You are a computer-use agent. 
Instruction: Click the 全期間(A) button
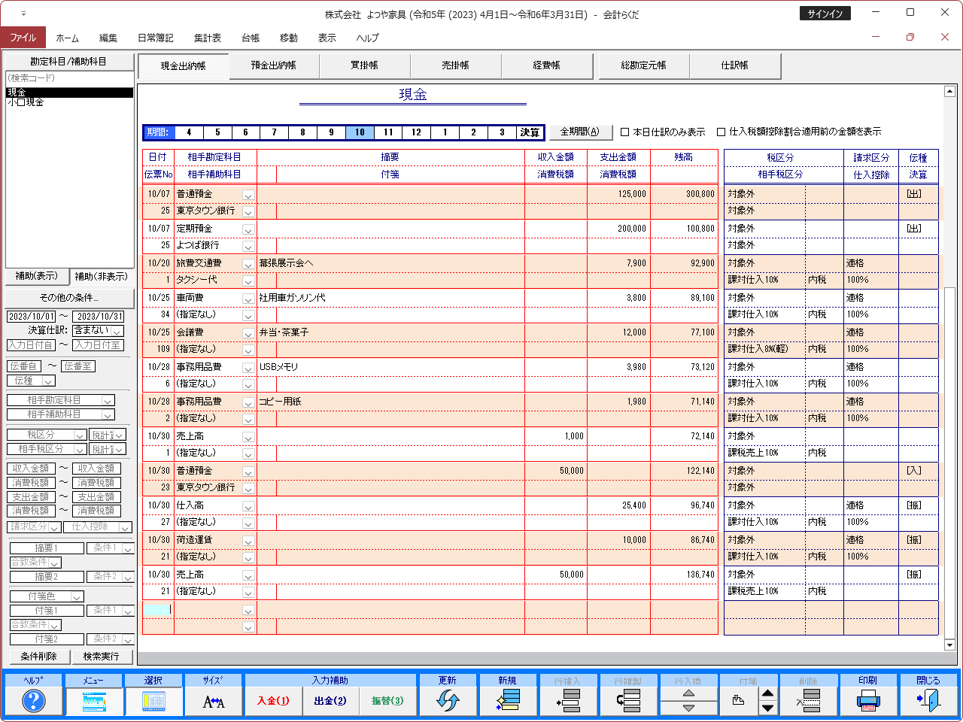580,132
